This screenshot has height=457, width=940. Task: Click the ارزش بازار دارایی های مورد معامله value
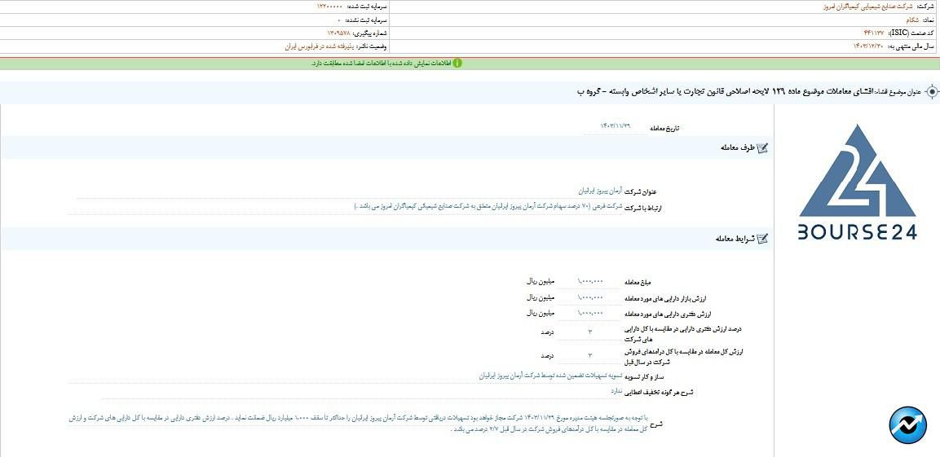click(590, 297)
